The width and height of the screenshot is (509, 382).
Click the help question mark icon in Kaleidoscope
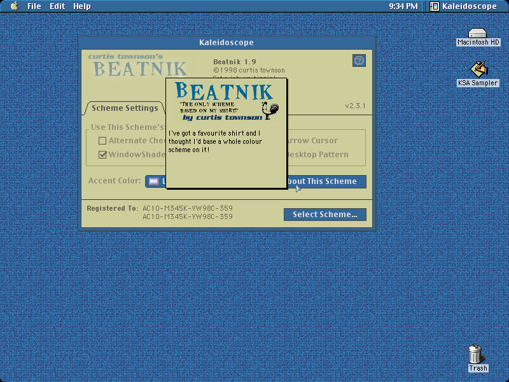(x=359, y=60)
